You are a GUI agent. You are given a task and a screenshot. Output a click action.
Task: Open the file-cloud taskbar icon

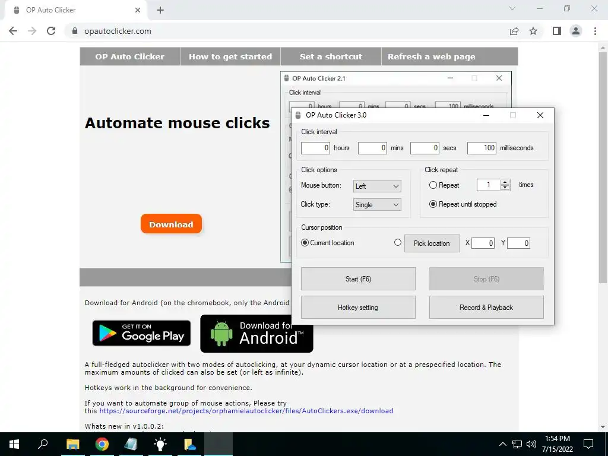pyautogui.click(x=189, y=444)
